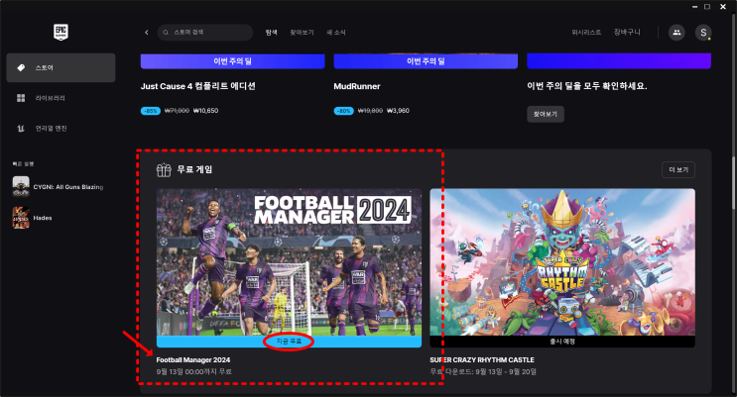Select the 탐색 tab
737x397 pixels.
point(271,33)
